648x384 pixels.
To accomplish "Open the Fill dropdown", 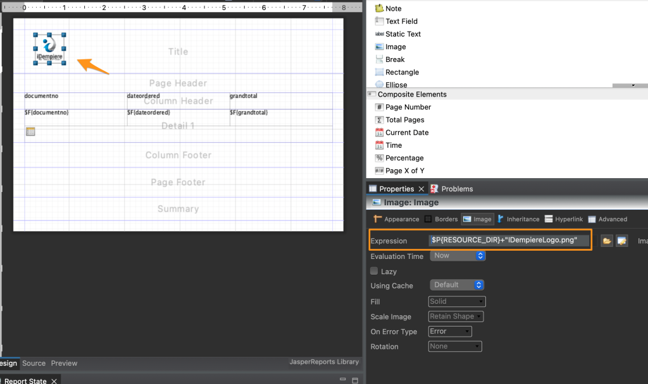I will pos(457,301).
